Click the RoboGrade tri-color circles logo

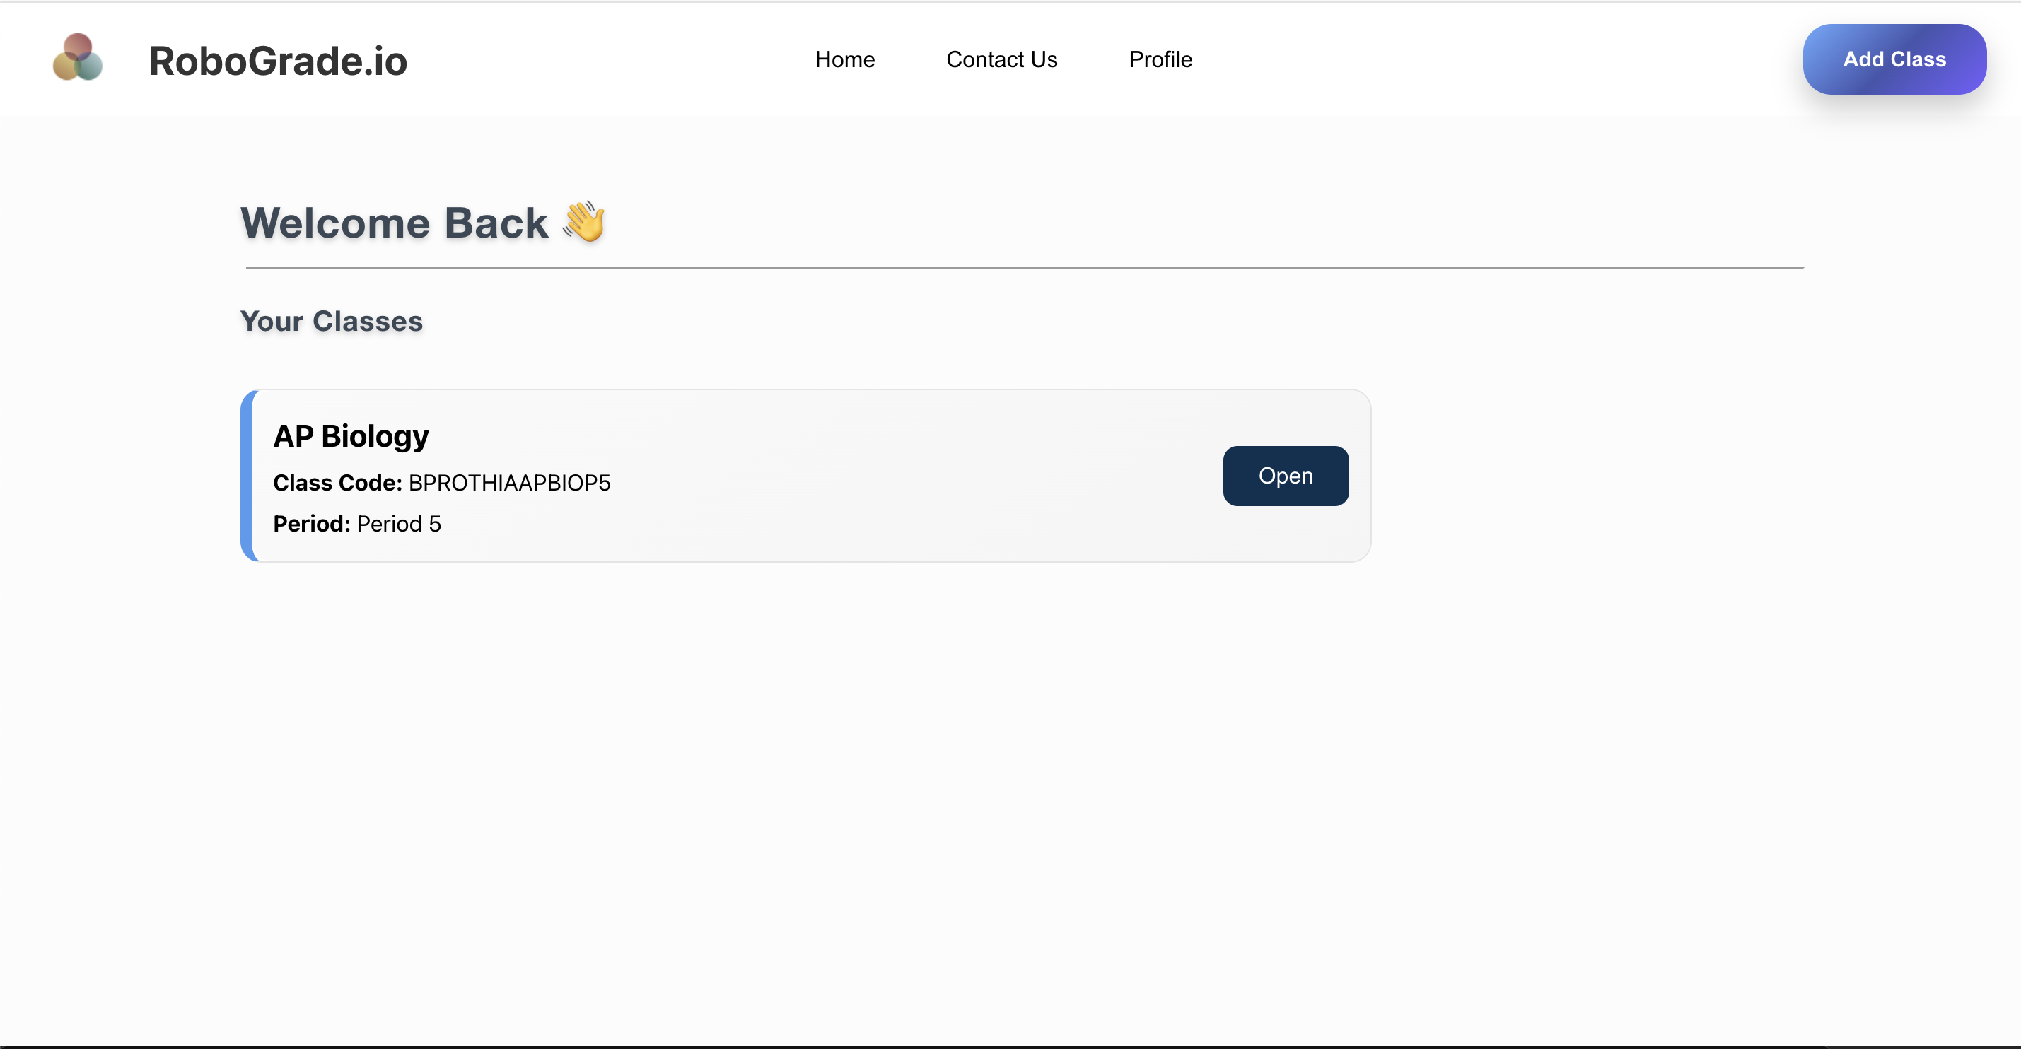tap(77, 57)
